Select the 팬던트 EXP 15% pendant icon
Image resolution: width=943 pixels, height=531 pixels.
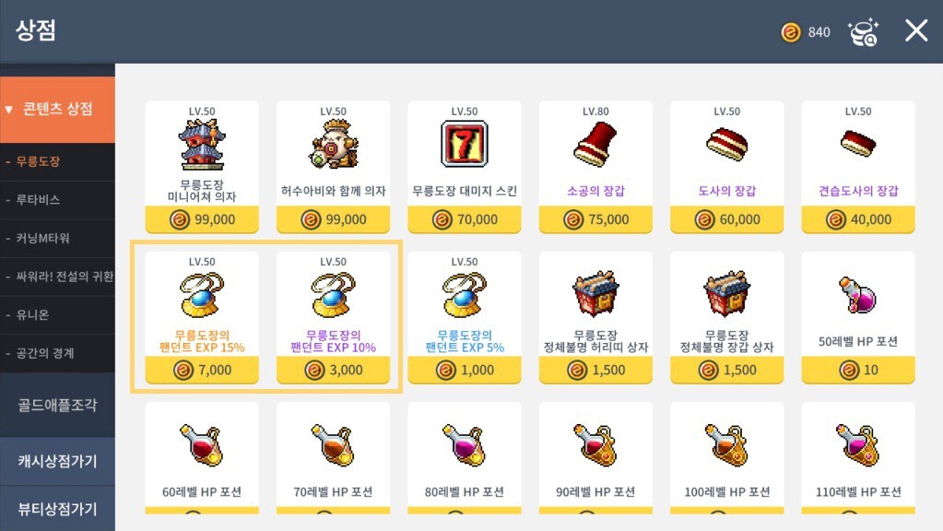click(x=202, y=295)
